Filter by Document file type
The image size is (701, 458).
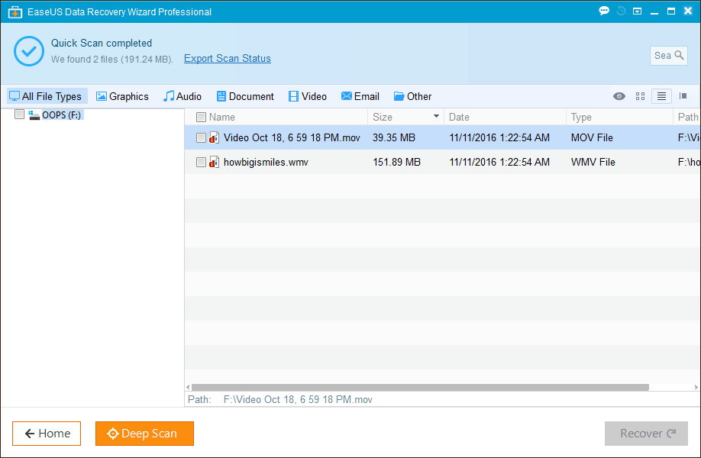click(x=245, y=96)
